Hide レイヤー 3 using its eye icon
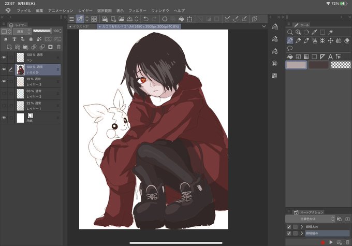 4,81
